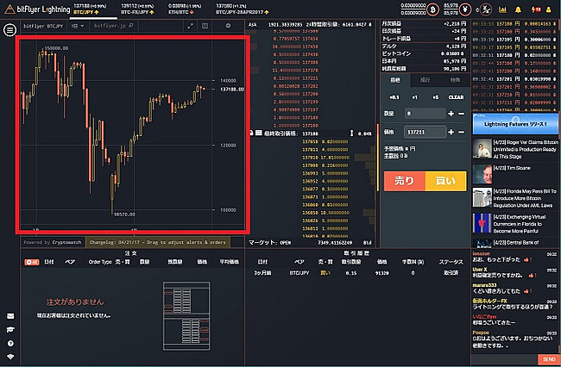The width and height of the screenshot is (561, 367).
Task: Click the crossed-out yen collateral icon
Action: click(486, 9)
